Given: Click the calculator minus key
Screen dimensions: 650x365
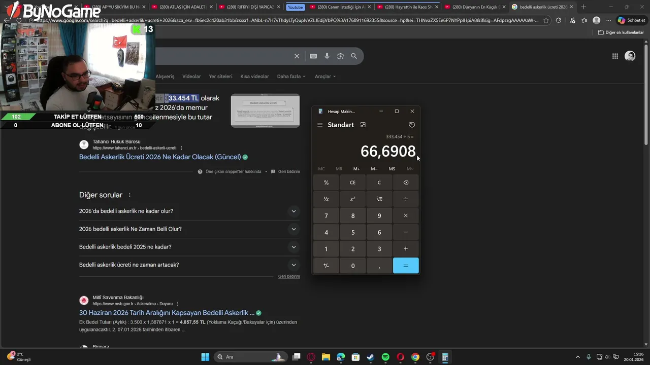Looking at the screenshot, I should tap(406, 232).
